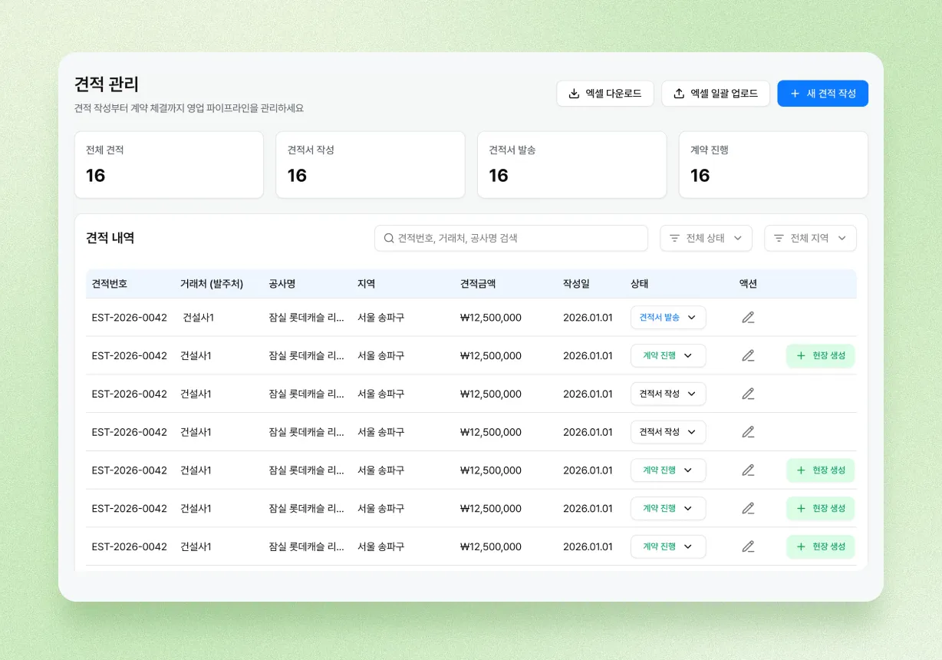The width and height of the screenshot is (942, 660).
Task: Select the 계약 진행 summary card
Action: pos(773,165)
